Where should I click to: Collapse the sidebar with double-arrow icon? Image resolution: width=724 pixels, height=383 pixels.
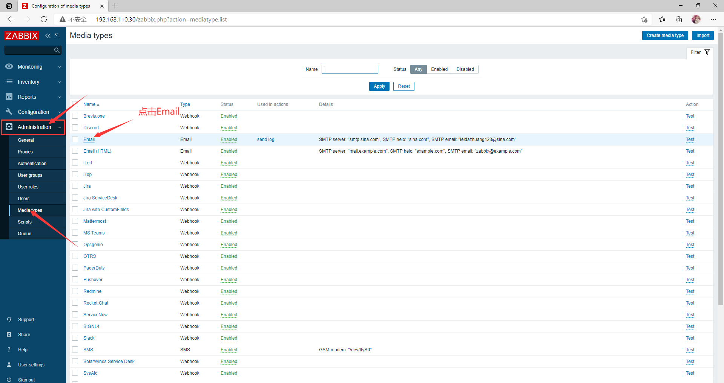[48, 36]
